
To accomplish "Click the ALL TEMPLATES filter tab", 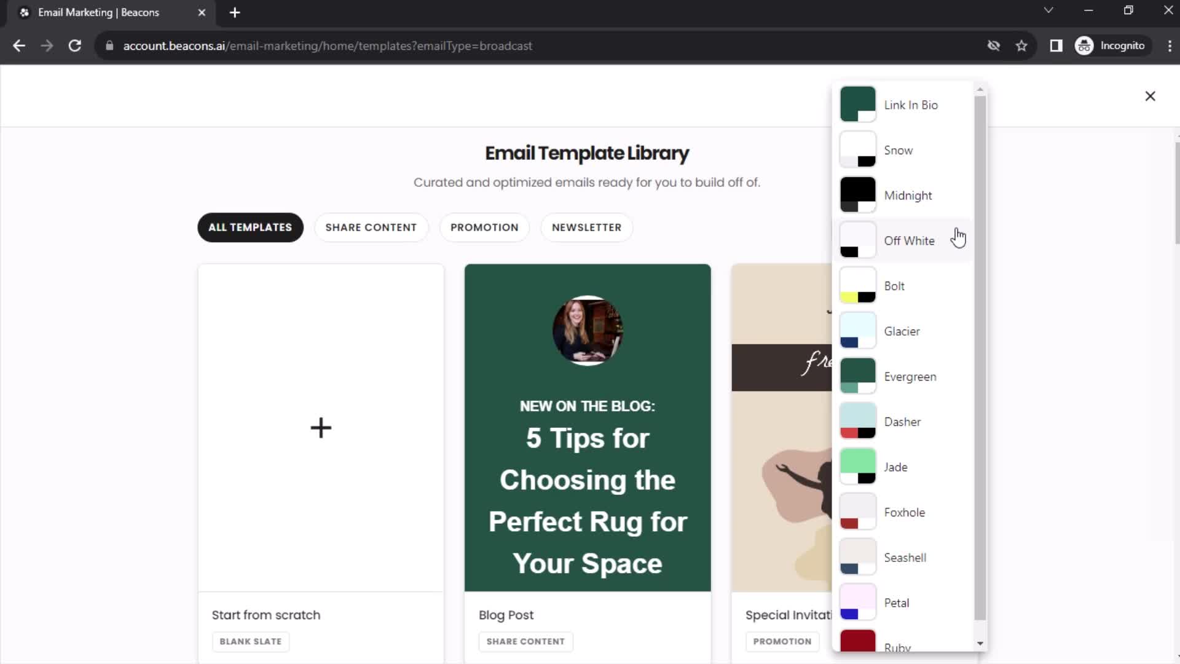I will pyautogui.click(x=250, y=228).
